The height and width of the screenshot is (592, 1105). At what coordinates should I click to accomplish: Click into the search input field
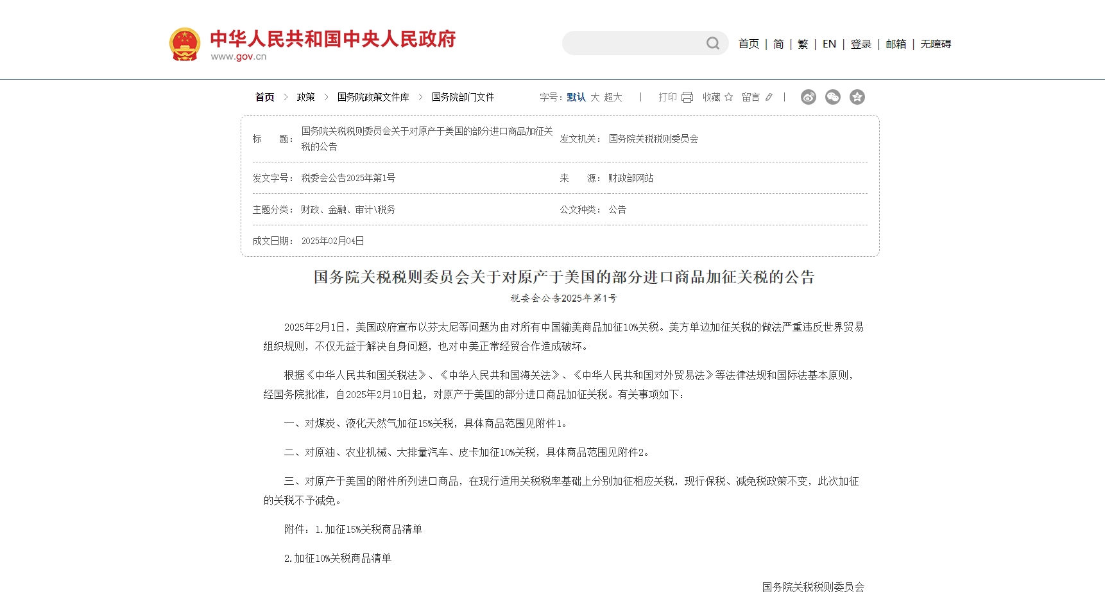click(x=632, y=44)
